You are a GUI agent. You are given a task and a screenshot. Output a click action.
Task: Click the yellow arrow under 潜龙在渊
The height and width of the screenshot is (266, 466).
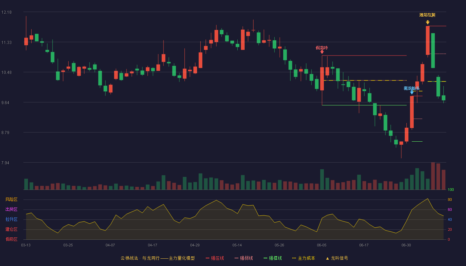427,22
